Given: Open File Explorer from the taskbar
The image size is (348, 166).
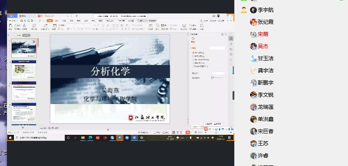Looking at the screenshot, I should pos(83,138).
